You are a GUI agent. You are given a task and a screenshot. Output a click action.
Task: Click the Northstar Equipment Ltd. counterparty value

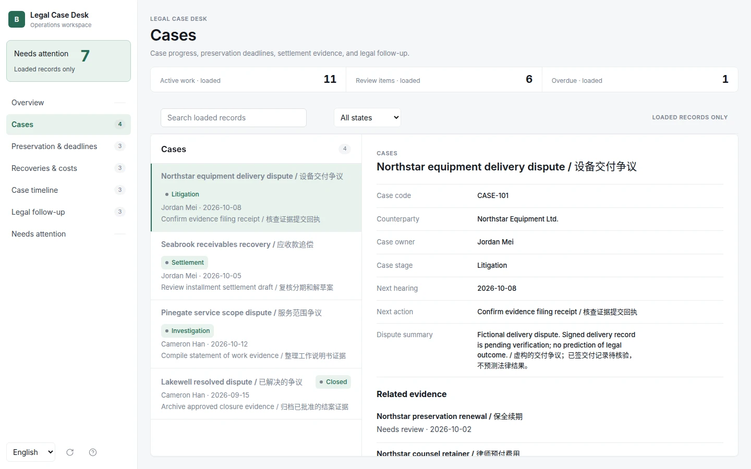tap(517, 219)
